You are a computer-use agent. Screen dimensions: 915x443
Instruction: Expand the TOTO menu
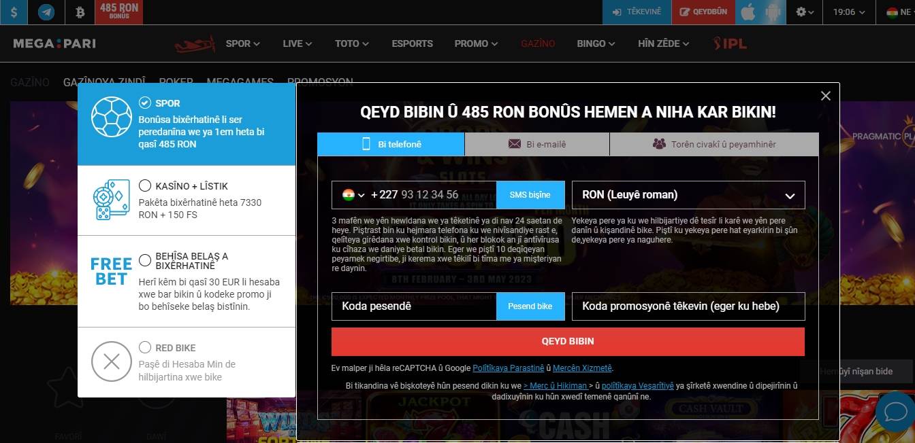click(352, 43)
